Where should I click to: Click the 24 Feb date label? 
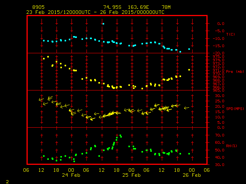71,175
